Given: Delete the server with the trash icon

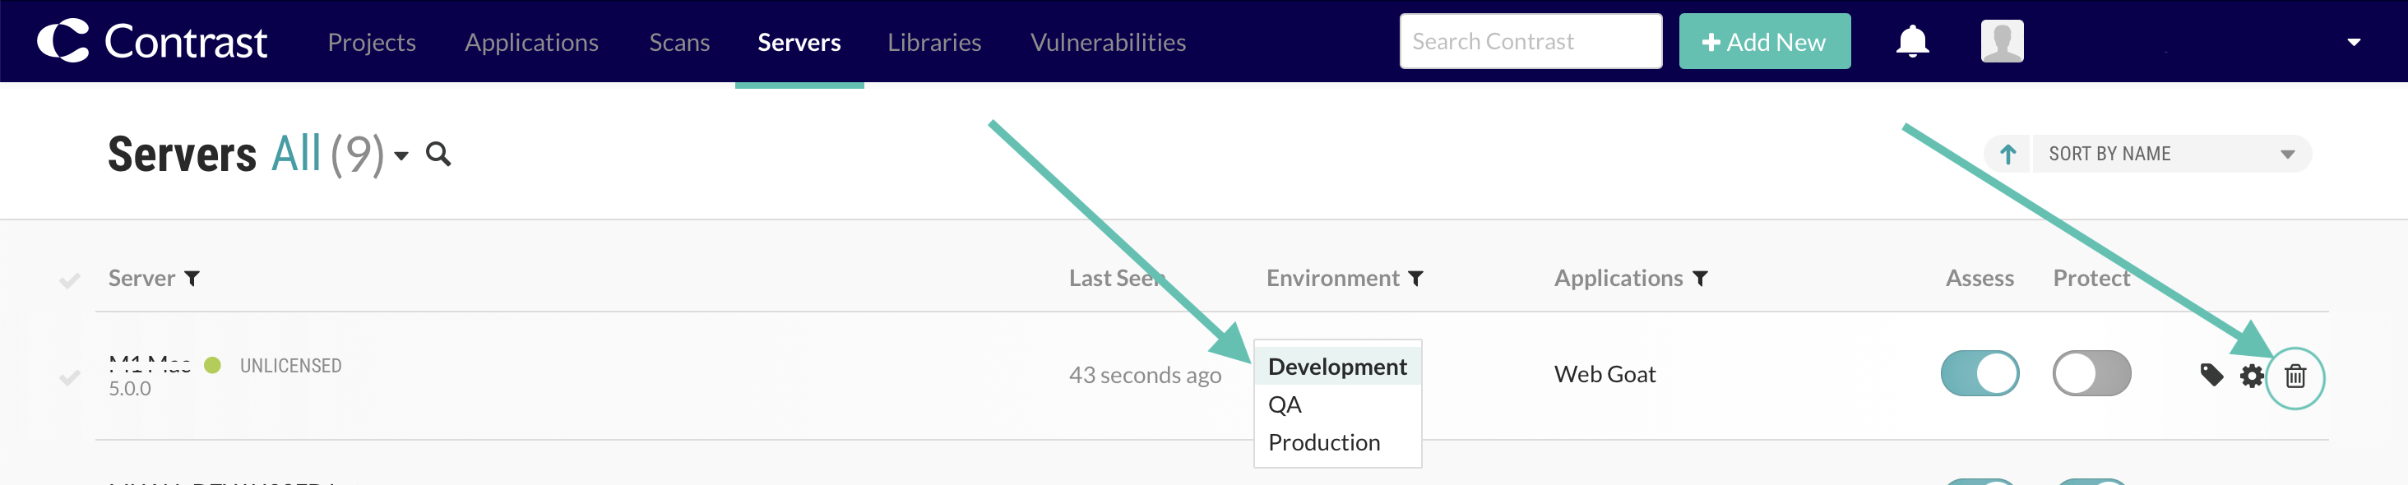Looking at the screenshot, I should (x=2295, y=376).
